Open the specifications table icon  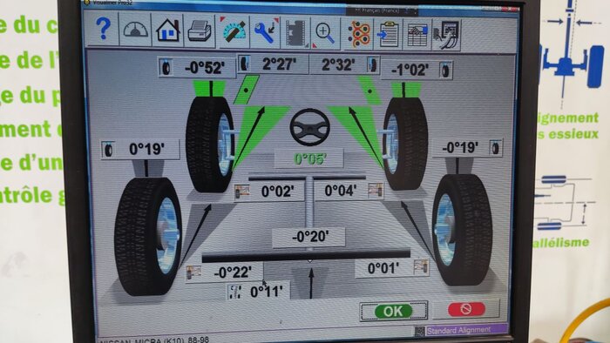(417, 35)
